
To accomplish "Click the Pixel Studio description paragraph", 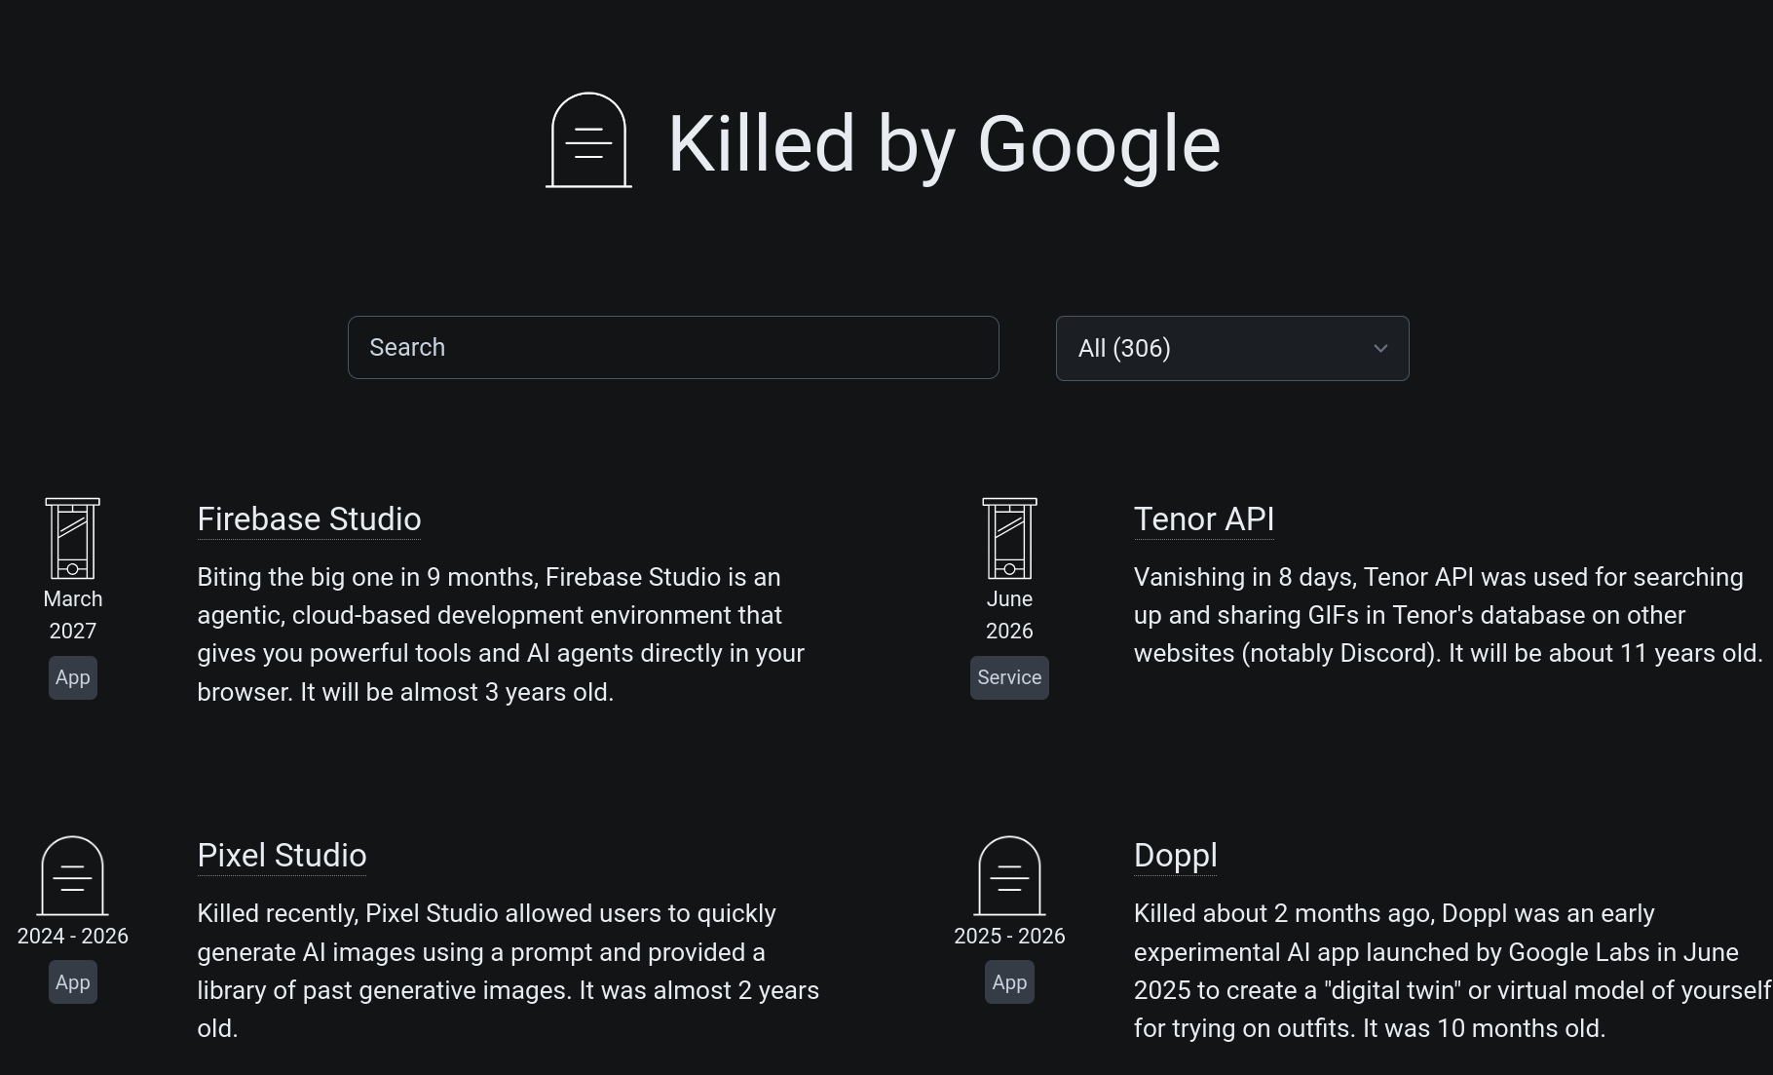I will coord(509,971).
